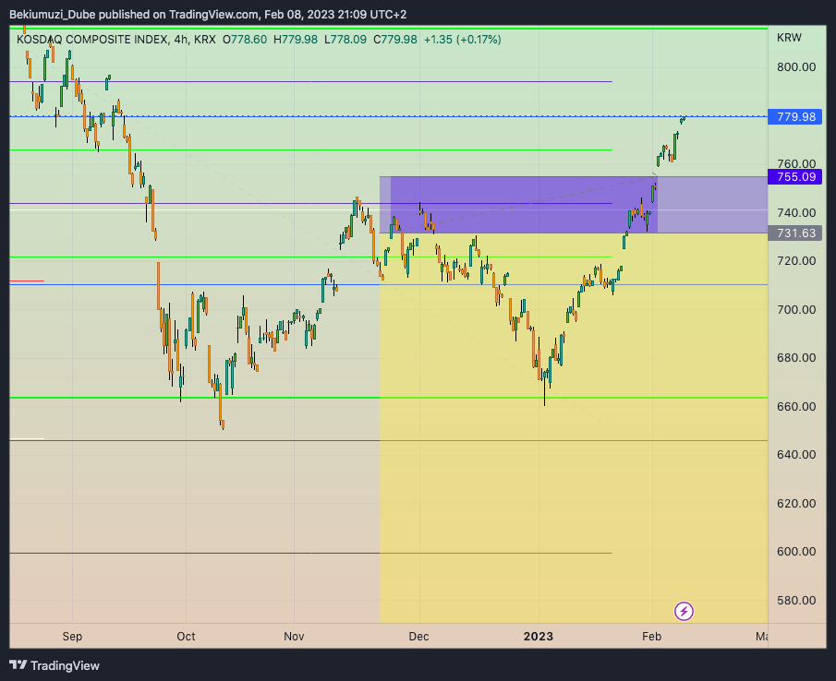Click the 2023 label on time axis
This screenshot has height=681, width=836.
tap(539, 637)
